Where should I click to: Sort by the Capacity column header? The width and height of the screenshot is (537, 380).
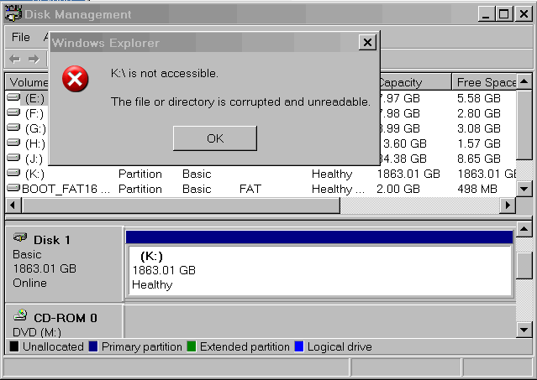(415, 82)
